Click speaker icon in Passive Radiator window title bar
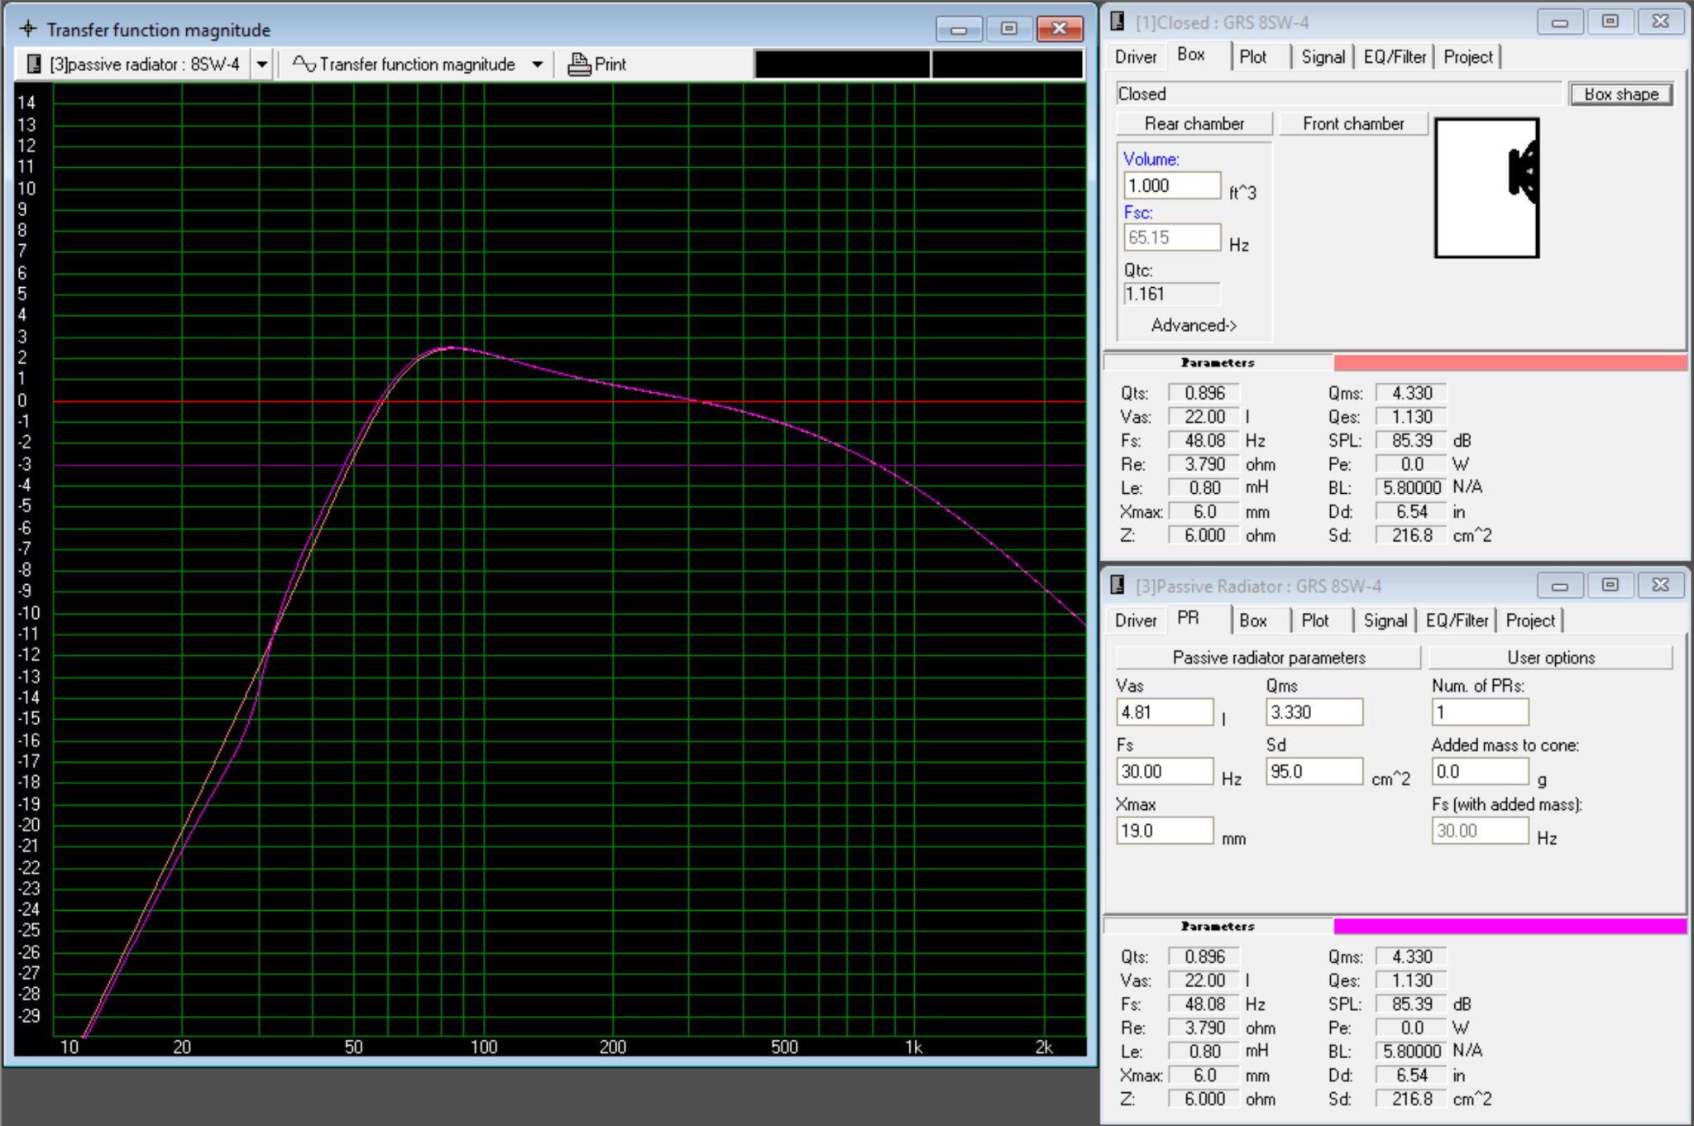 [1117, 586]
